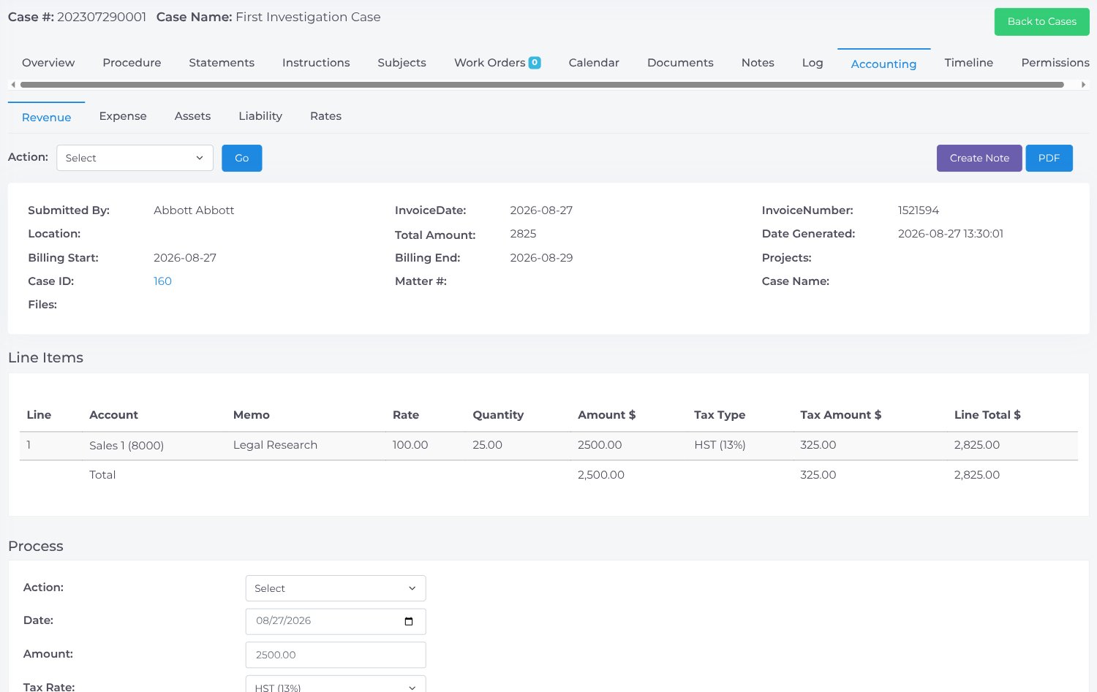1097x692 pixels.
Task: Click the Abbott Abbott submitter name
Action: (194, 210)
